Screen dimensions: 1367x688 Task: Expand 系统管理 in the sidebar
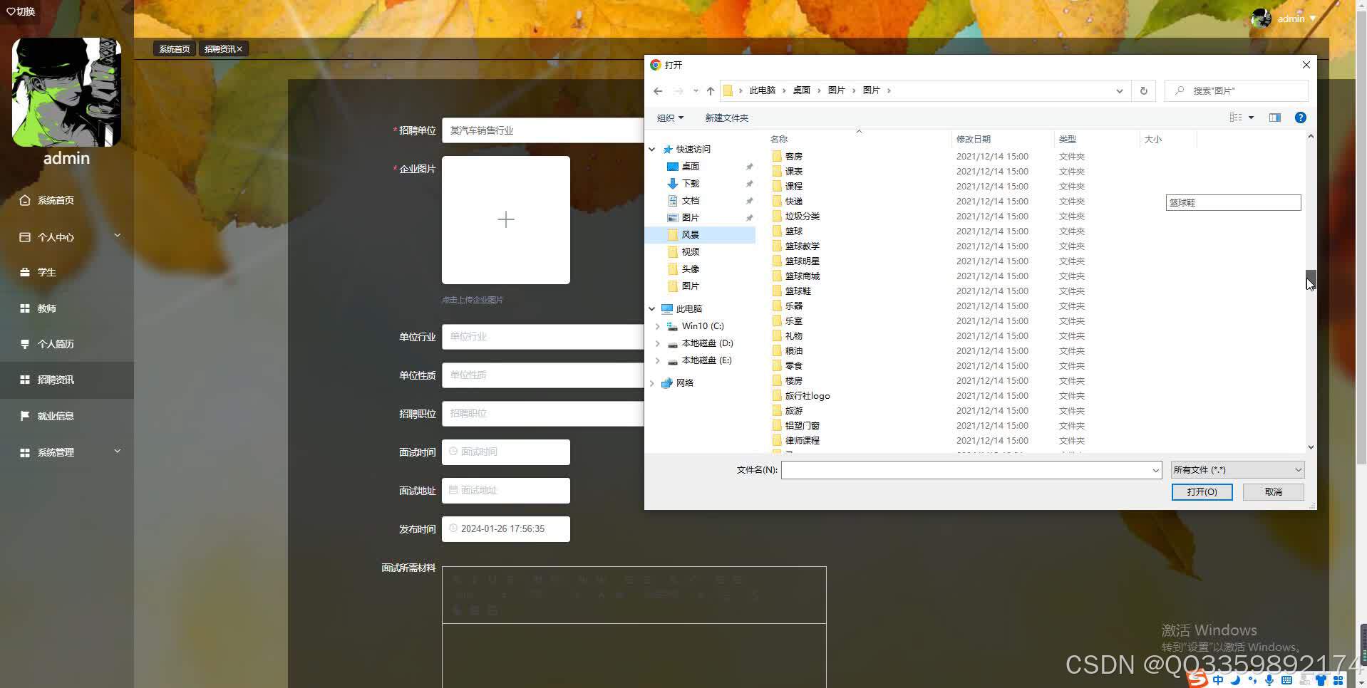coord(67,452)
